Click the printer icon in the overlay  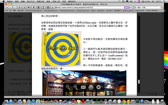(91, 87)
